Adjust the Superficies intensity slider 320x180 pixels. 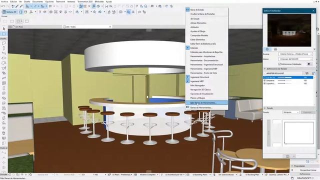(x=284, y=83)
